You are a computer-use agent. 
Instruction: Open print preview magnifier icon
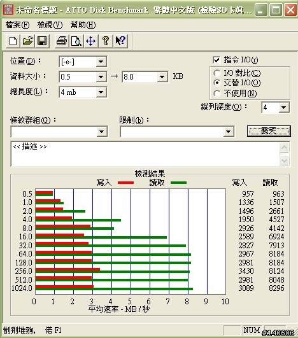76,41
